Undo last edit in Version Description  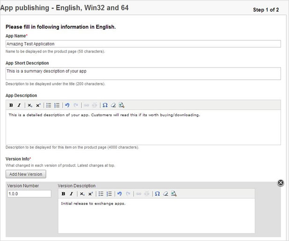coord(119,194)
